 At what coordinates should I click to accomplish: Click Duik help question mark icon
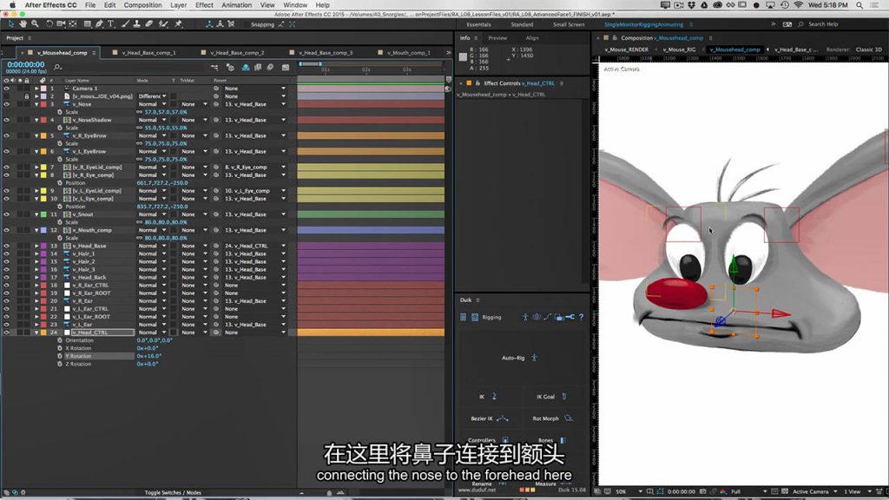[581, 317]
